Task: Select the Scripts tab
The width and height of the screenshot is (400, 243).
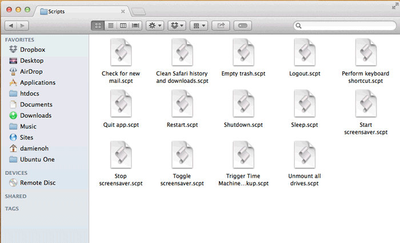Action: pos(82,11)
